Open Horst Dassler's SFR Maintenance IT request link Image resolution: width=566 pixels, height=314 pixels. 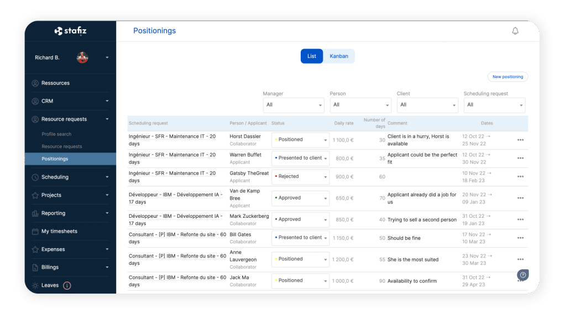[172, 140]
